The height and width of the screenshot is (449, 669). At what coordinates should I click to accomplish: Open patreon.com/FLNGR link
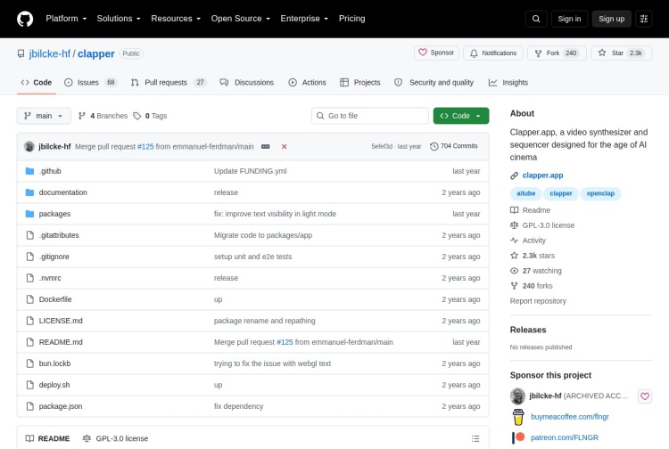[565, 437]
